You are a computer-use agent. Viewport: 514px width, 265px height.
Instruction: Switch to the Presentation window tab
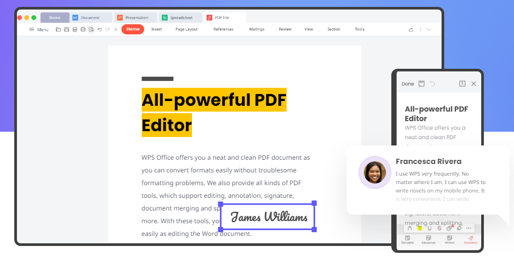136,17
